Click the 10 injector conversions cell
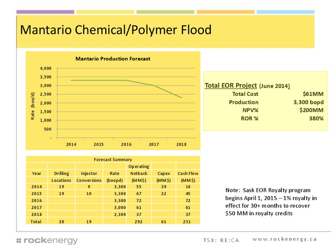The height and width of the screenshot is (248, 331). point(89,193)
